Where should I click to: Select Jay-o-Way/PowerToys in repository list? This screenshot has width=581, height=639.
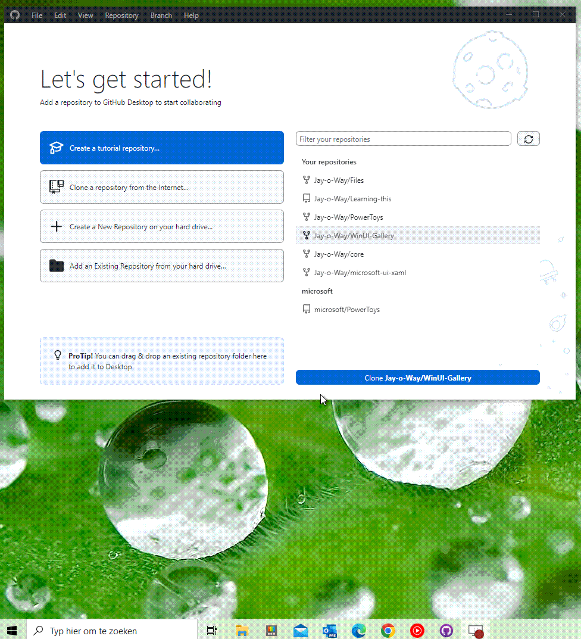coord(418,217)
